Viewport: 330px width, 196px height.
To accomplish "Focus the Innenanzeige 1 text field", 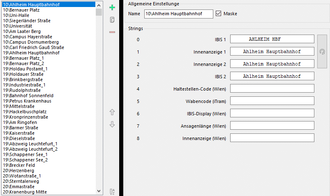I will [x=272, y=52].
